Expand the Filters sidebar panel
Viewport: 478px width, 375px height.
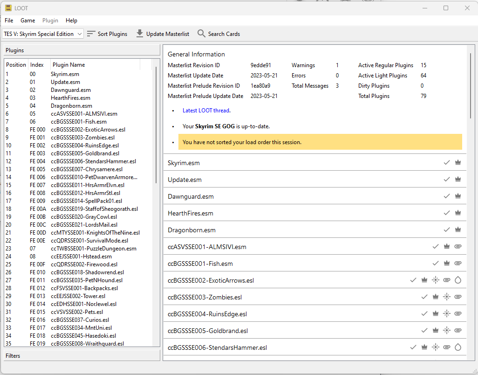82,356
